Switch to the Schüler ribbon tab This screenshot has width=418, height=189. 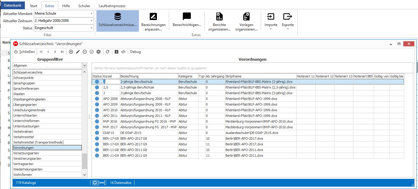click(84, 6)
